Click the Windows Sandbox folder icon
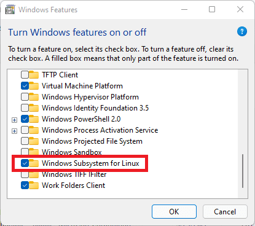Viewport: 255px width, 226px height. [x=34, y=152]
